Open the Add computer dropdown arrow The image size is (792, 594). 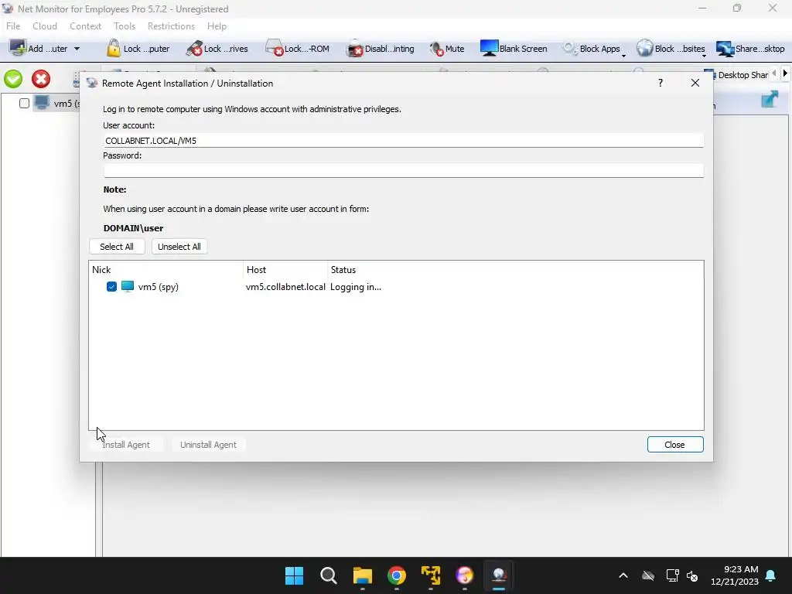[77, 49]
